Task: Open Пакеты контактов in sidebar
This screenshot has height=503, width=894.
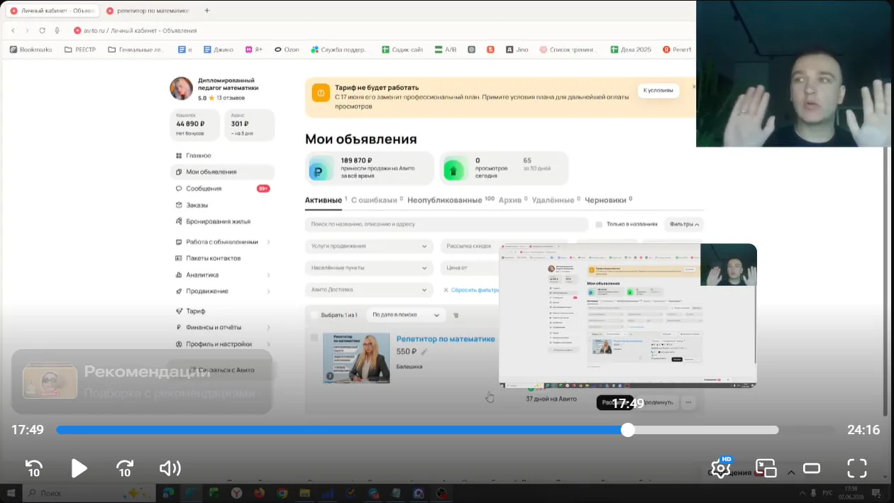Action: pyautogui.click(x=213, y=258)
